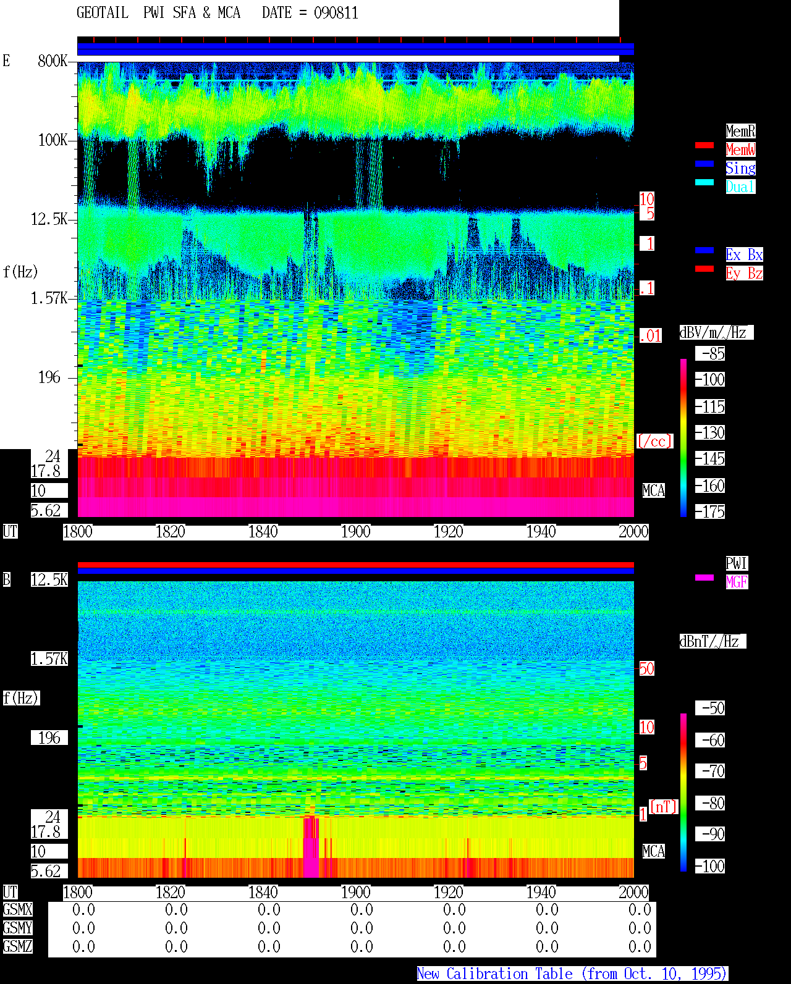Click the red Ey Bz legend swatch

[704, 269]
